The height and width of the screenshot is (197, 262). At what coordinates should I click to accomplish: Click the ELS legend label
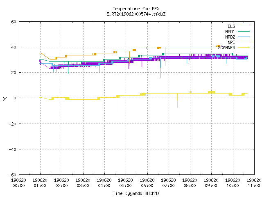[231, 26]
